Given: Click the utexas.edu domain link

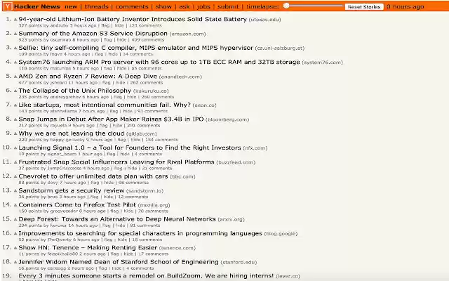Looking at the screenshot, I should click(264, 20).
